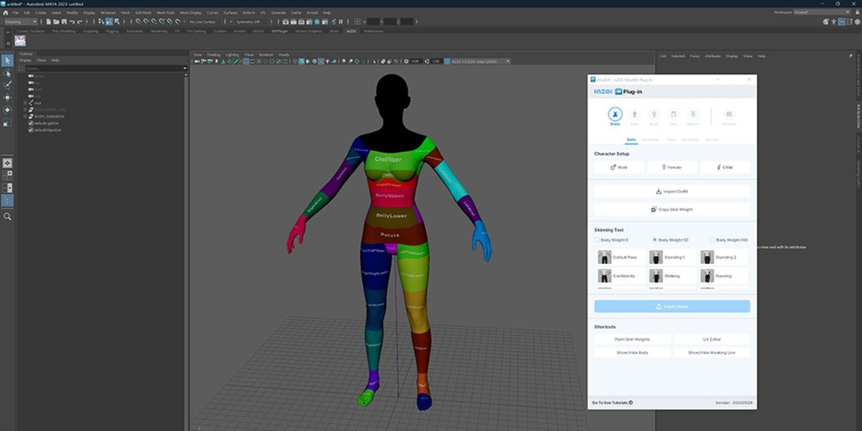The image size is (862, 431).
Task: Click the Redo arrow icon
Action: pos(80,22)
